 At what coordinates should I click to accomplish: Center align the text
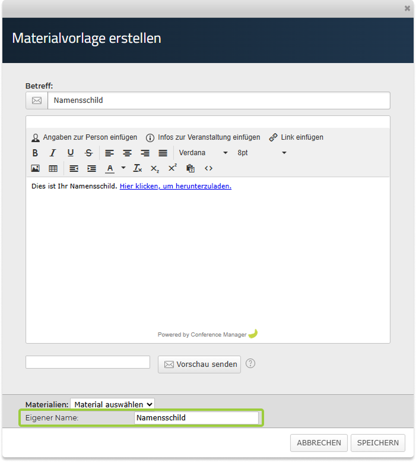click(x=127, y=153)
